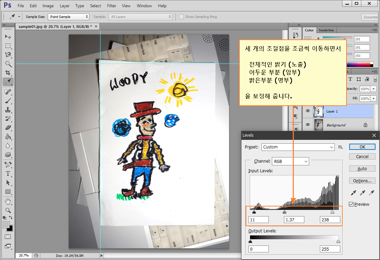Select the Layer 1 thumbnail
Screen dimensions: 380x260
pyautogui.click(x=319, y=111)
